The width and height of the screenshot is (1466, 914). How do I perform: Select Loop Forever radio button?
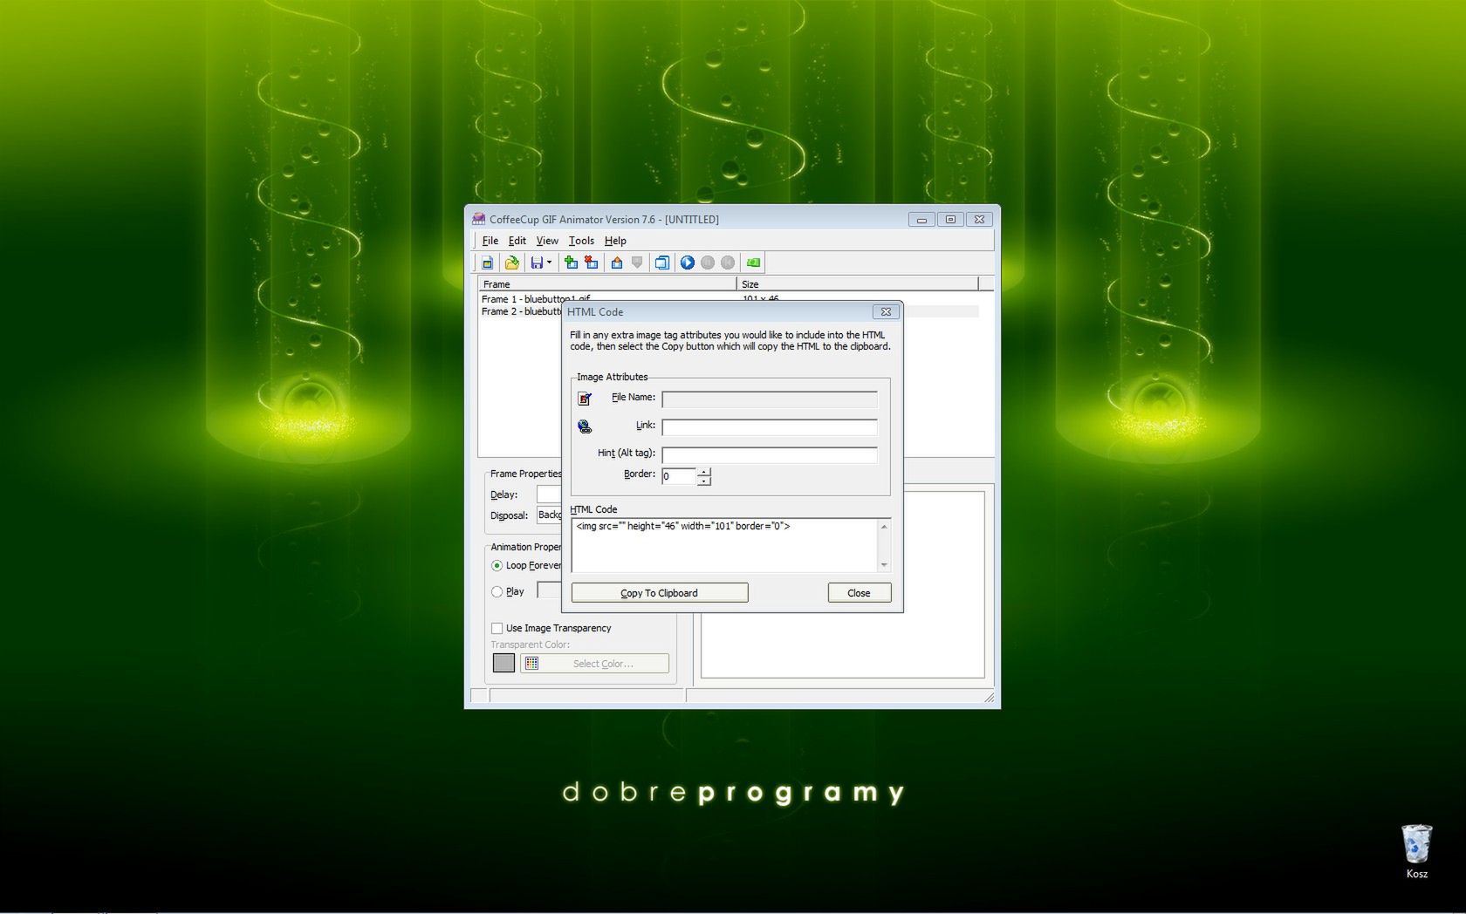(497, 565)
